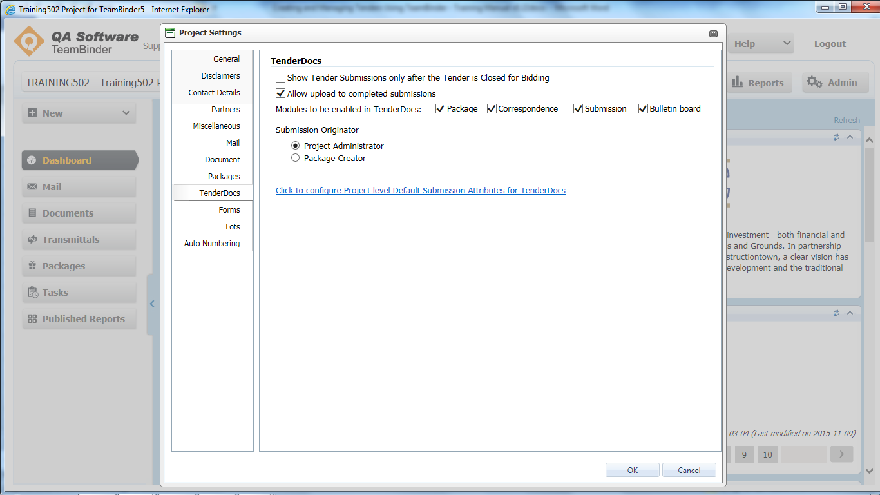
Task: Toggle the Submission module checkbox
Action: click(579, 109)
